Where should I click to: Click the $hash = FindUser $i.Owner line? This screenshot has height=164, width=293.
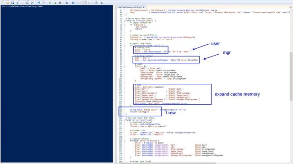point(149,143)
